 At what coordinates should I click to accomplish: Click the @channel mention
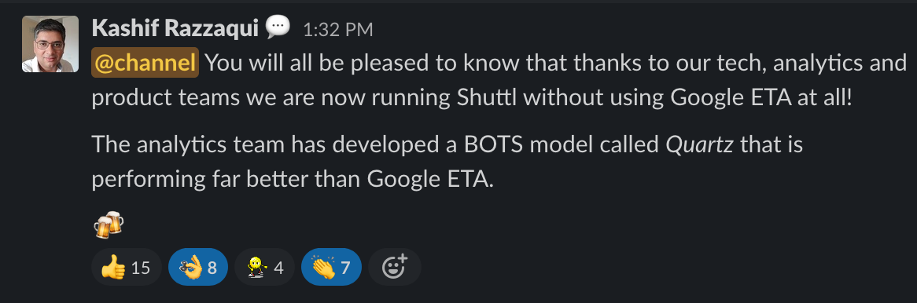coord(145,63)
